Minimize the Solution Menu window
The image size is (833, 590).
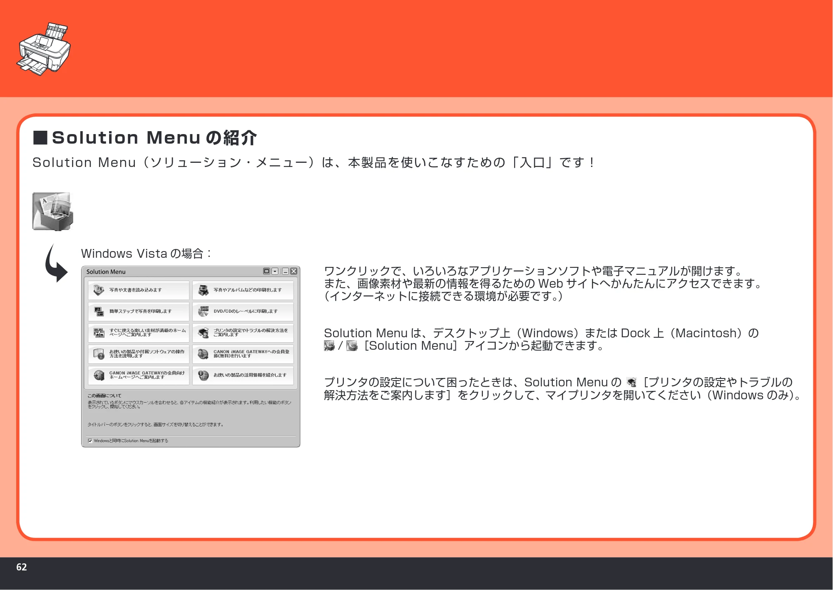coord(285,271)
